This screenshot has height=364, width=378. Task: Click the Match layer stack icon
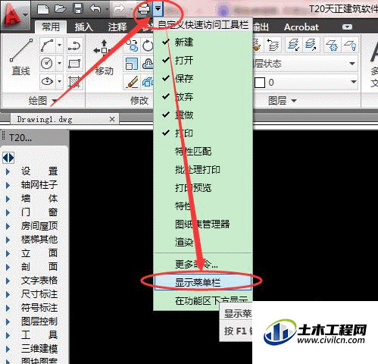273,45
